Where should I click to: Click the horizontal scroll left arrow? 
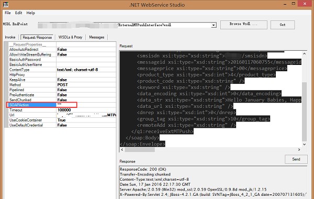click(122, 150)
